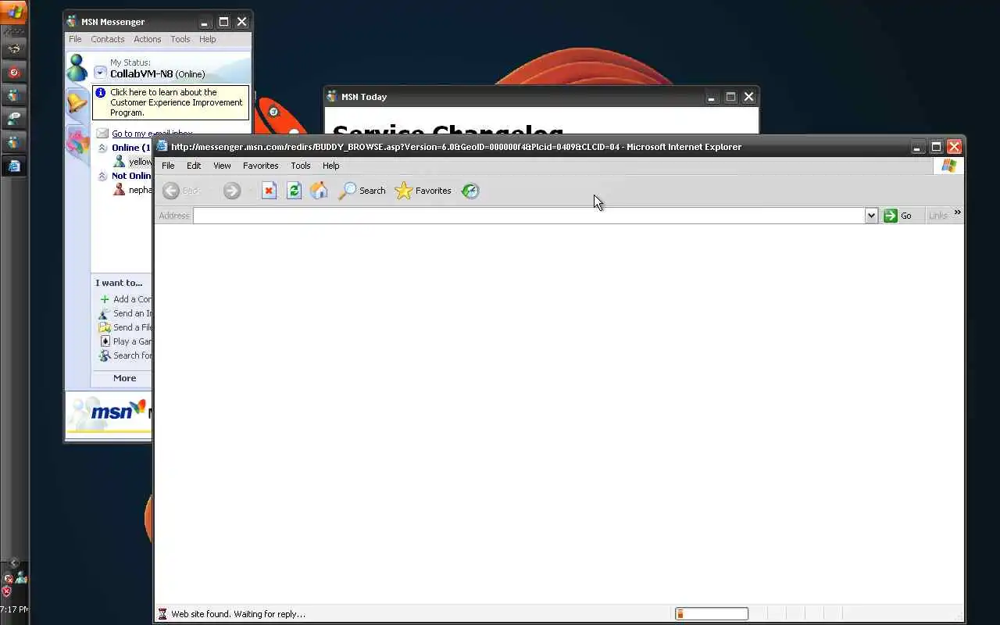Image resolution: width=1000 pixels, height=625 pixels.
Task: Open the Tools menu in Internet Explorer
Action: [x=301, y=166]
